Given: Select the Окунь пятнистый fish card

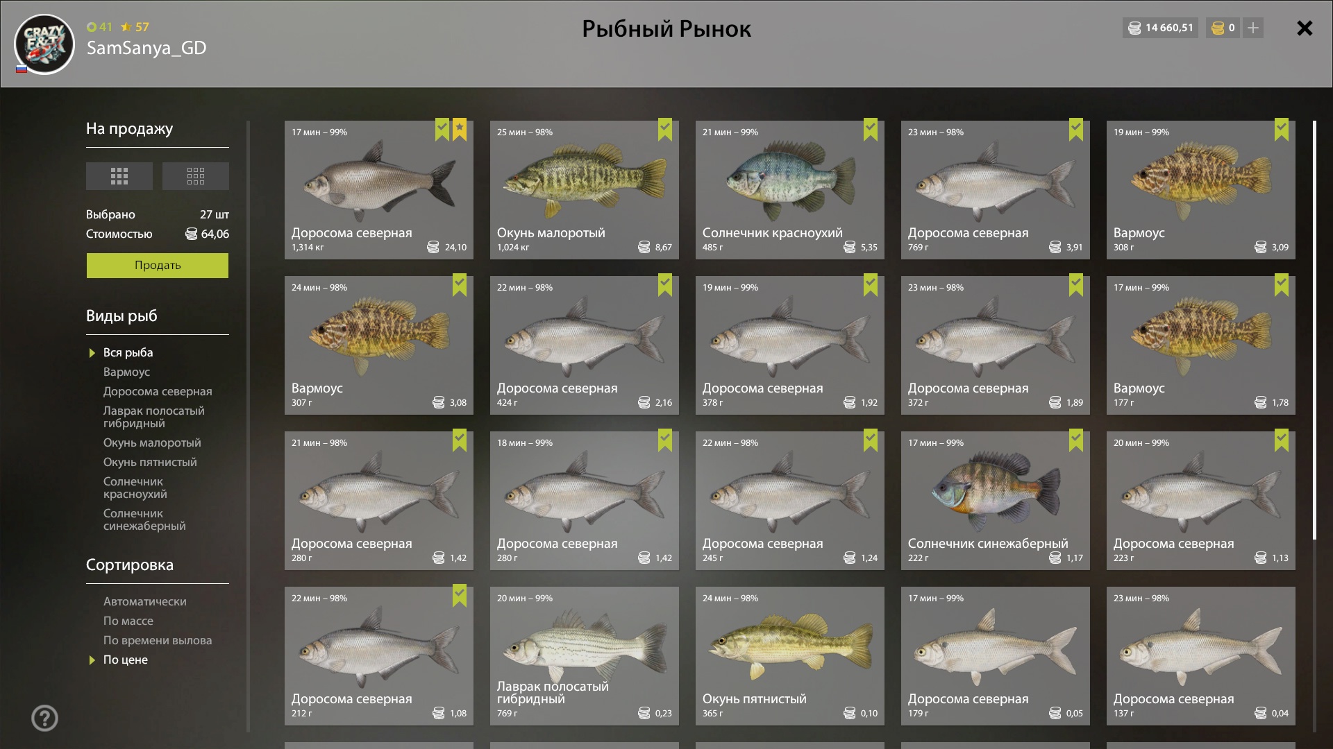Looking at the screenshot, I should click(790, 656).
